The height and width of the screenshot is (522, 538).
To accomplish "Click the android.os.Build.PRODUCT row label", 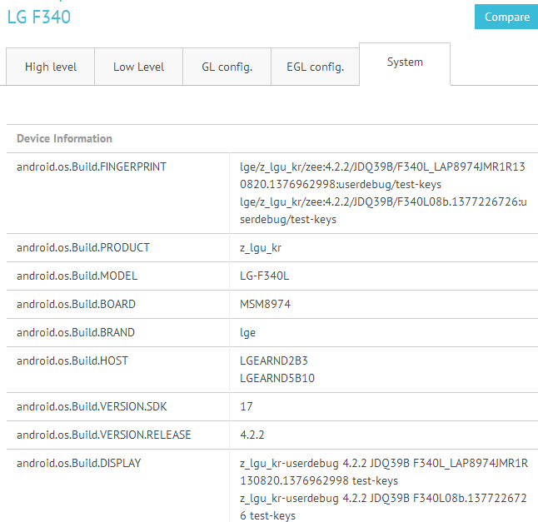I will (83, 247).
